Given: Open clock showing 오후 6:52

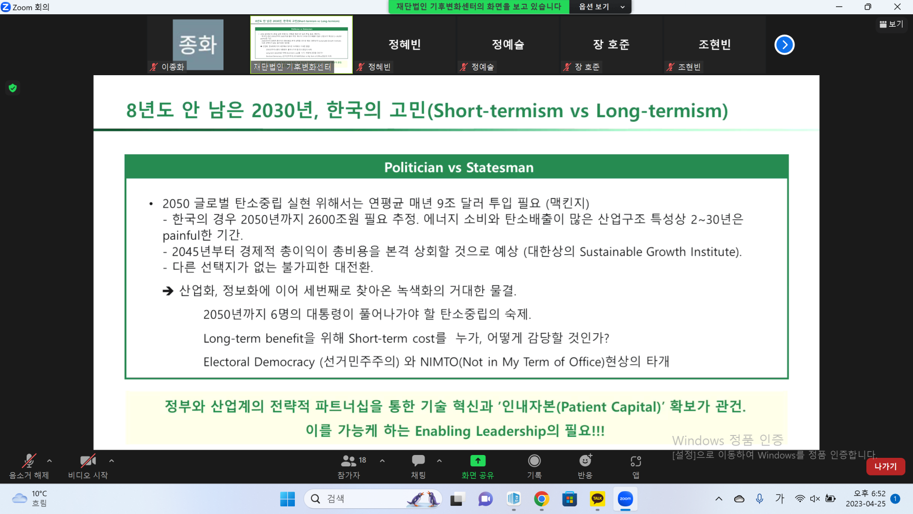Looking at the screenshot, I should pyautogui.click(x=865, y=499).
